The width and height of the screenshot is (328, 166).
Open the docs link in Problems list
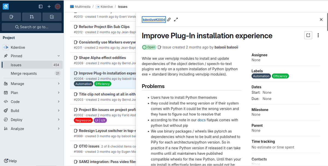[201, 120]
